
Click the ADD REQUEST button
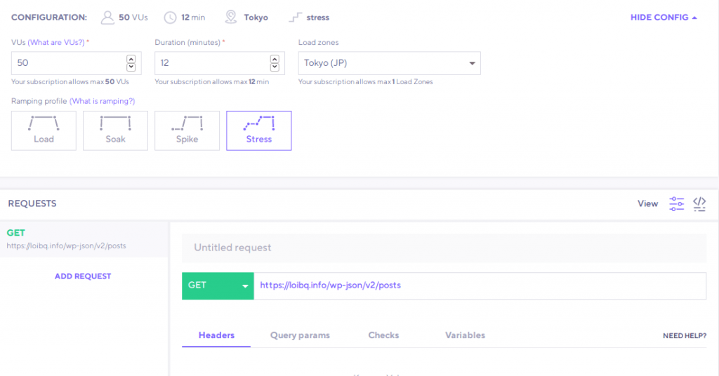pyautogui.click(x=83, y=276)
